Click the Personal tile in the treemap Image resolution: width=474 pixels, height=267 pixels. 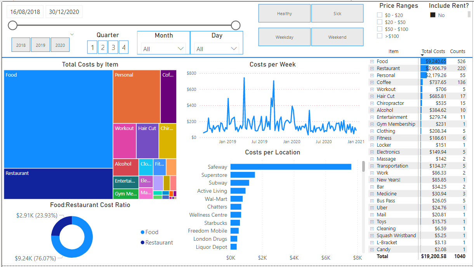(137, 97)
